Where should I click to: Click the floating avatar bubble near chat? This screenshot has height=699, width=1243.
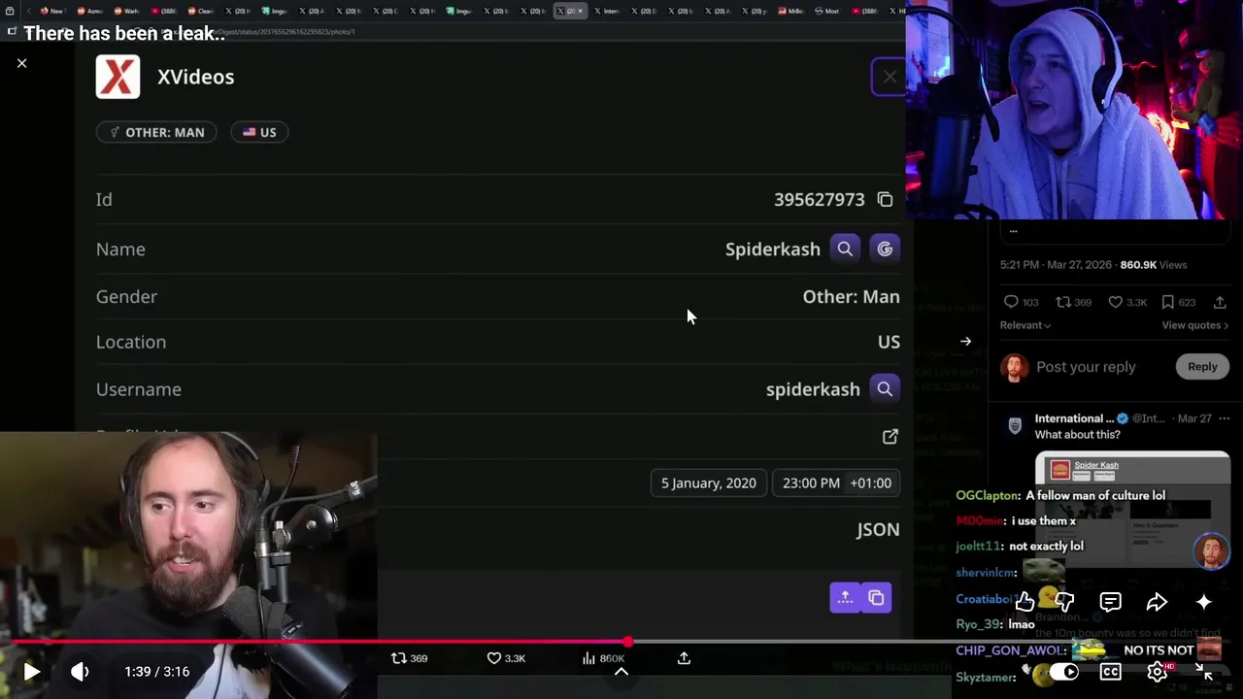(x=1211, y=550)
